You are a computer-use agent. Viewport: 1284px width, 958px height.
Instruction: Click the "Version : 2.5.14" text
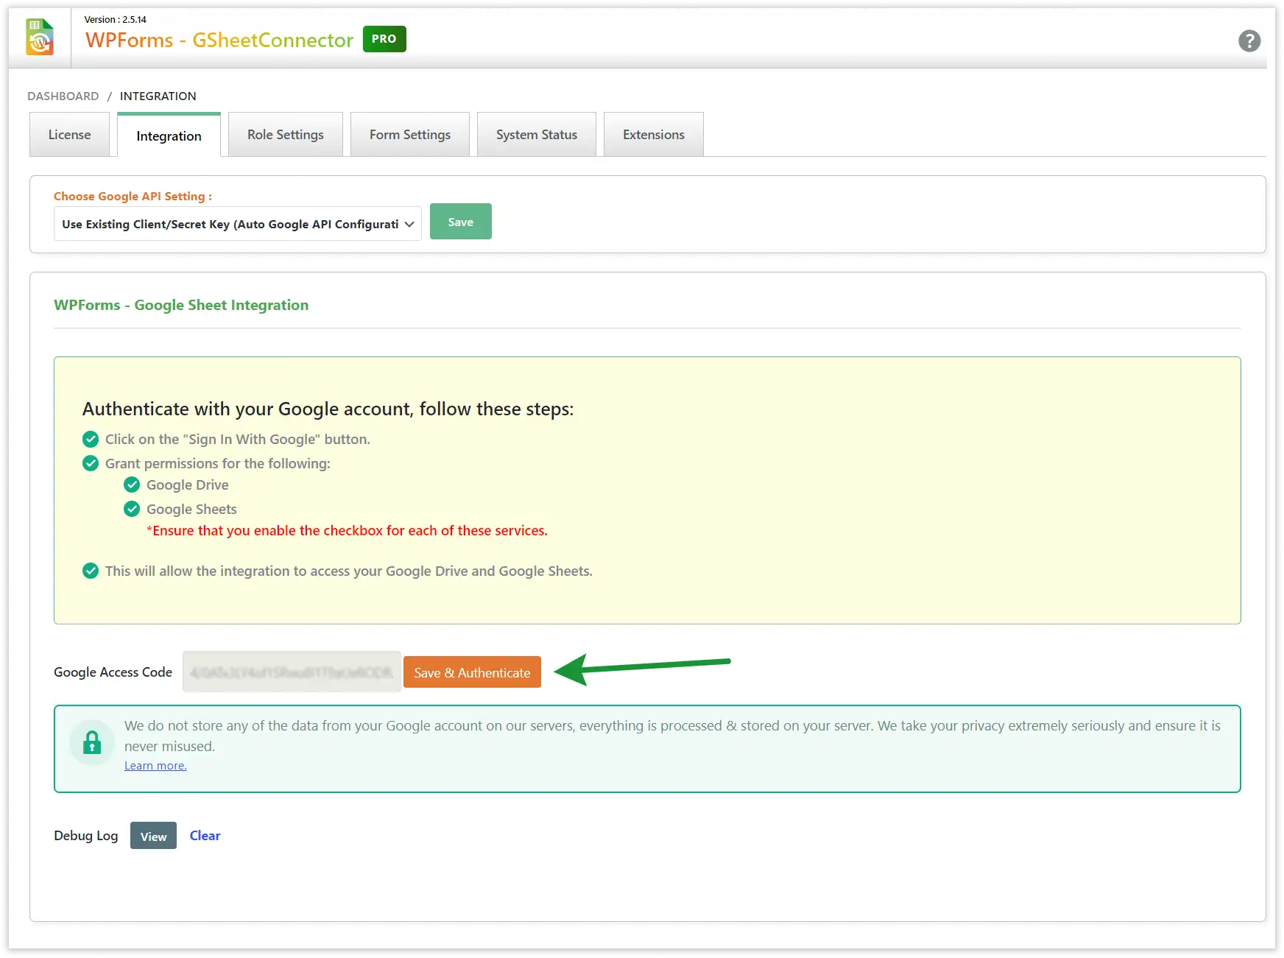point(116,20)
